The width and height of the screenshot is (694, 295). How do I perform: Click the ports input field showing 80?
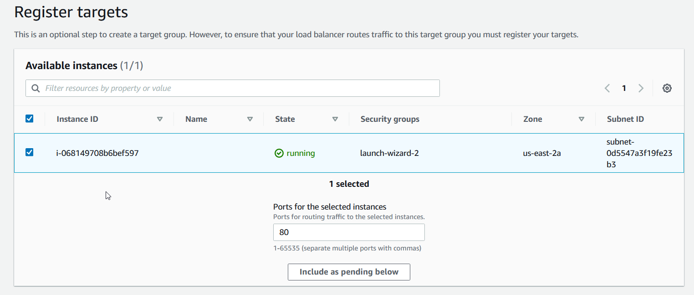coord(349,232)
